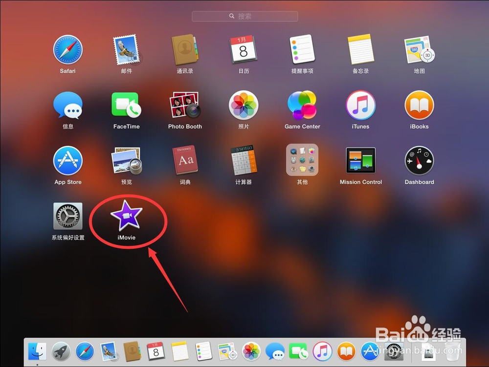Launch iTunes from the Launchpad grid

click(361, 105)
